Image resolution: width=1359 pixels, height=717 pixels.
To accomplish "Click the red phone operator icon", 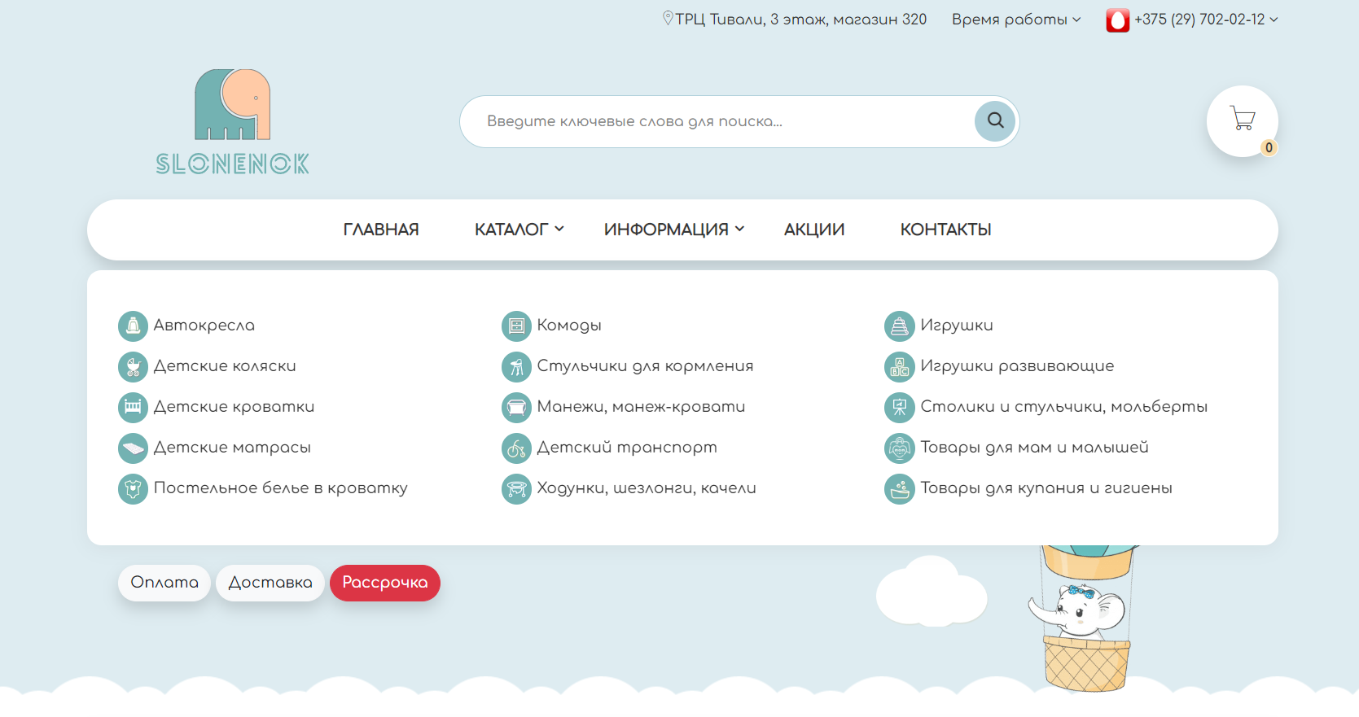I will pos(1118,20).
